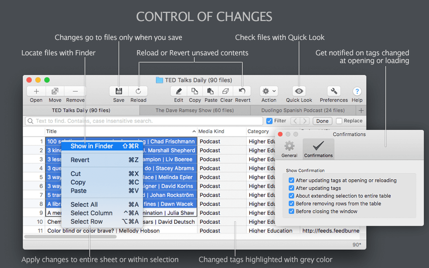Click the text to find search field
Viewport: 429px width, 268px height.
click(144, 121)
